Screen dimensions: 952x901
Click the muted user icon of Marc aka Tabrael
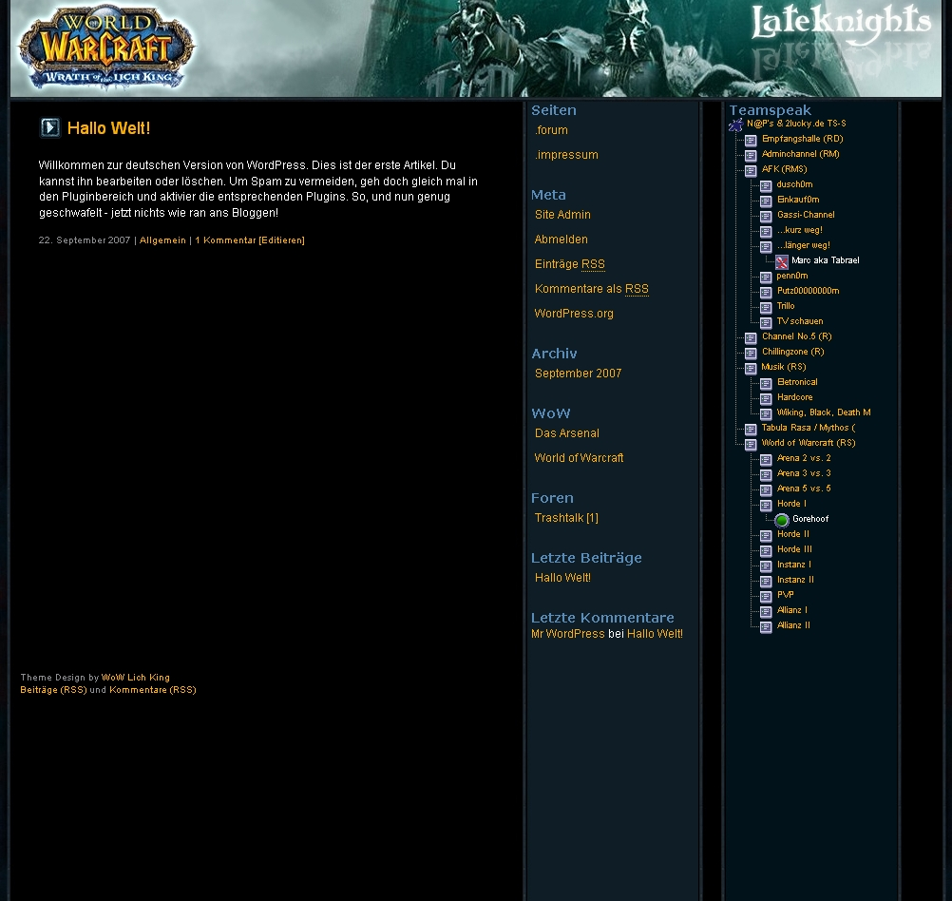(781, 262)
